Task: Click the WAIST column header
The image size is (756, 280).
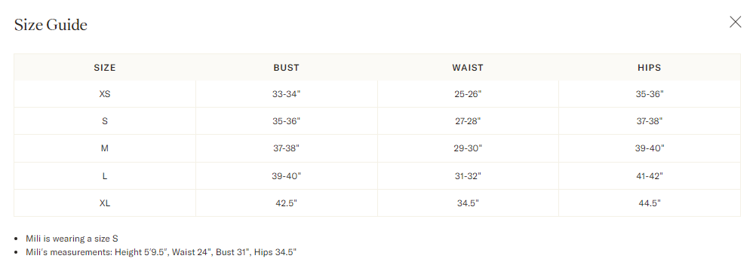Action: point(468,68)
